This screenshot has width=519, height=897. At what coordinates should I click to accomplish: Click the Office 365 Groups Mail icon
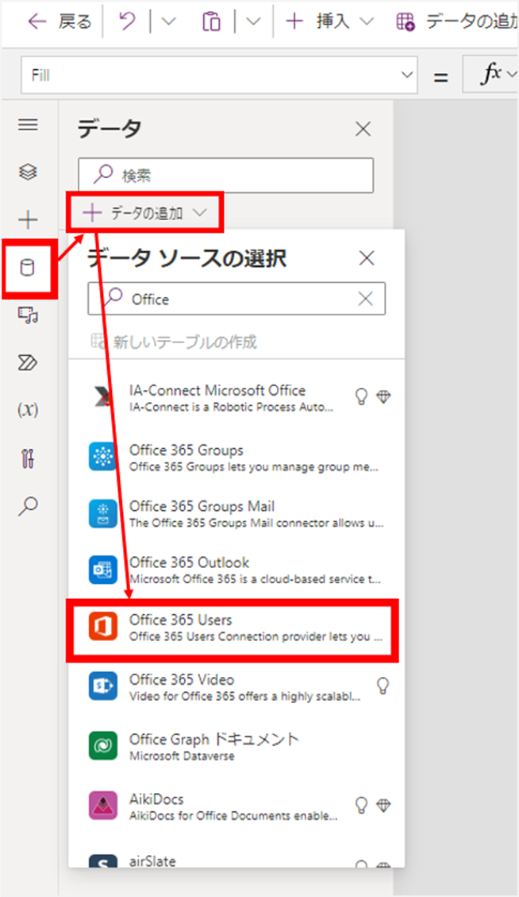click(x=103, y=513)
